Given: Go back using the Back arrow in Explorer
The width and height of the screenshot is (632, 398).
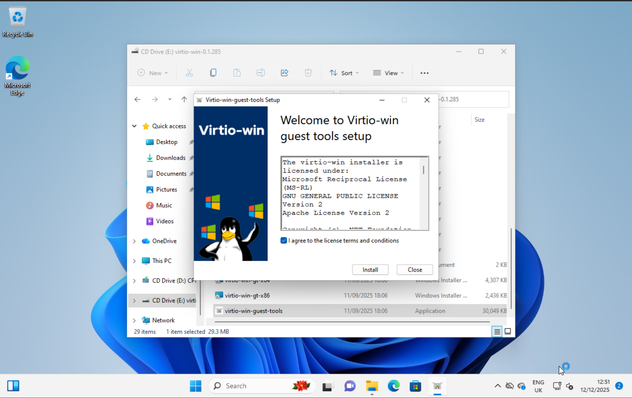Looking at the screenshot, I should click(137, 99).
